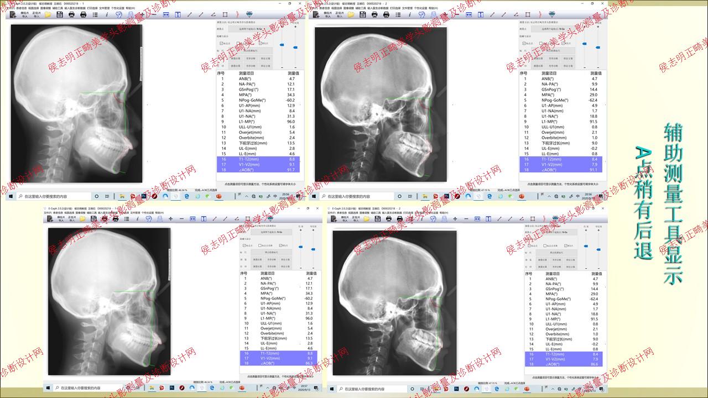Select ∠AOB row showing 91.7 in top-left window
The width and height of the screenshot is (708, 398).
[258, 170]
